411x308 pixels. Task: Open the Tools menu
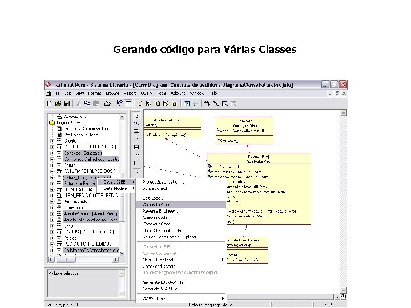[x=162, y=93]
